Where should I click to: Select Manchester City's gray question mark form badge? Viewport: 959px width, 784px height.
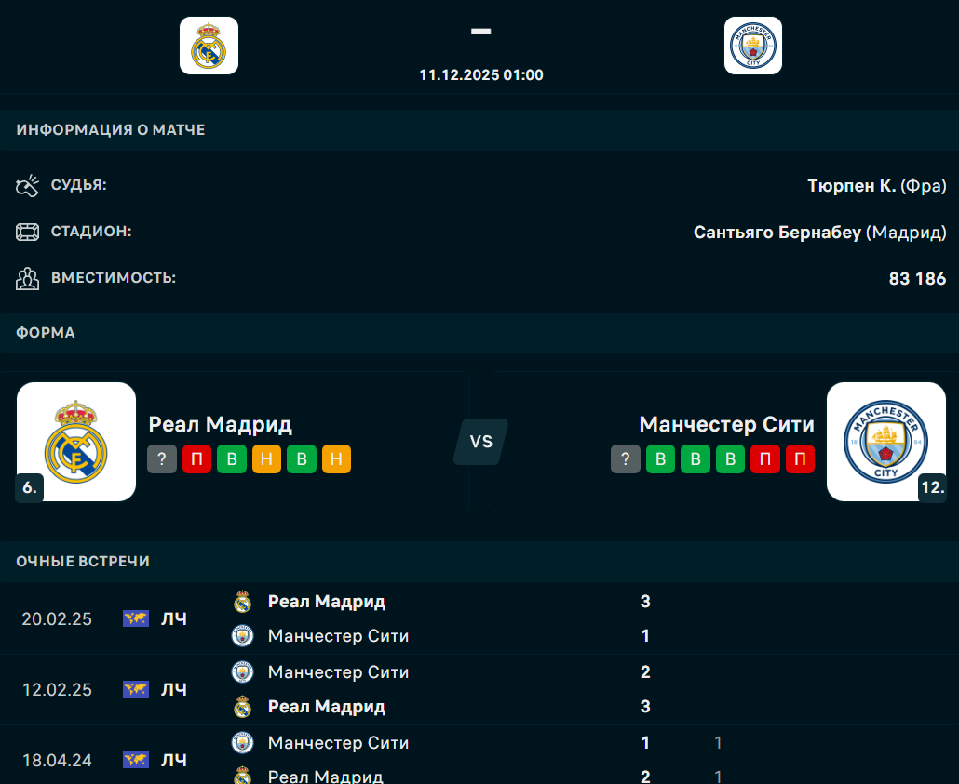click(x=626, y=458)
